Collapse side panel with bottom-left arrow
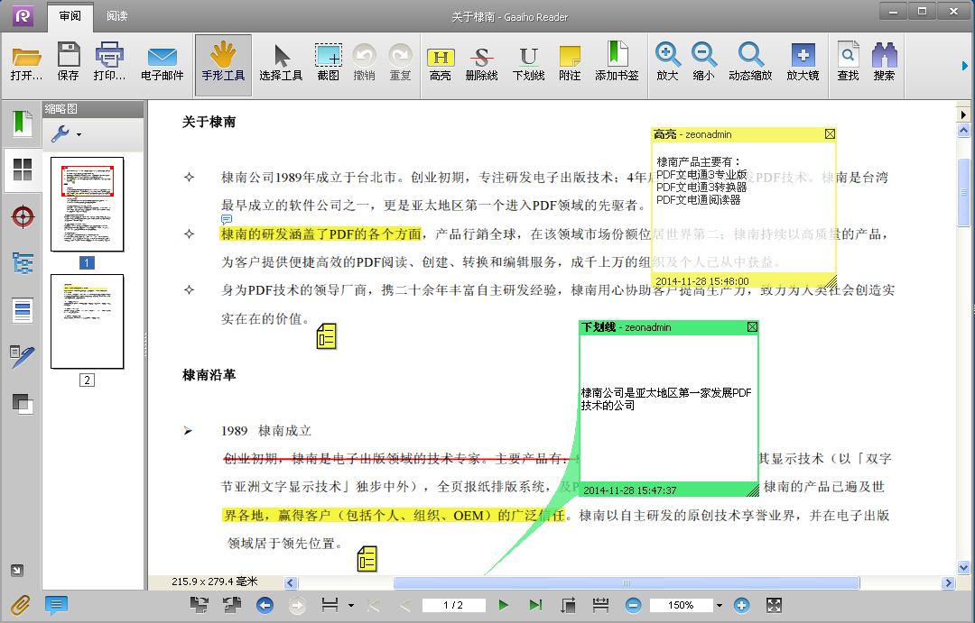This screenshot has height=623, width=975. (x=17, y=570)
